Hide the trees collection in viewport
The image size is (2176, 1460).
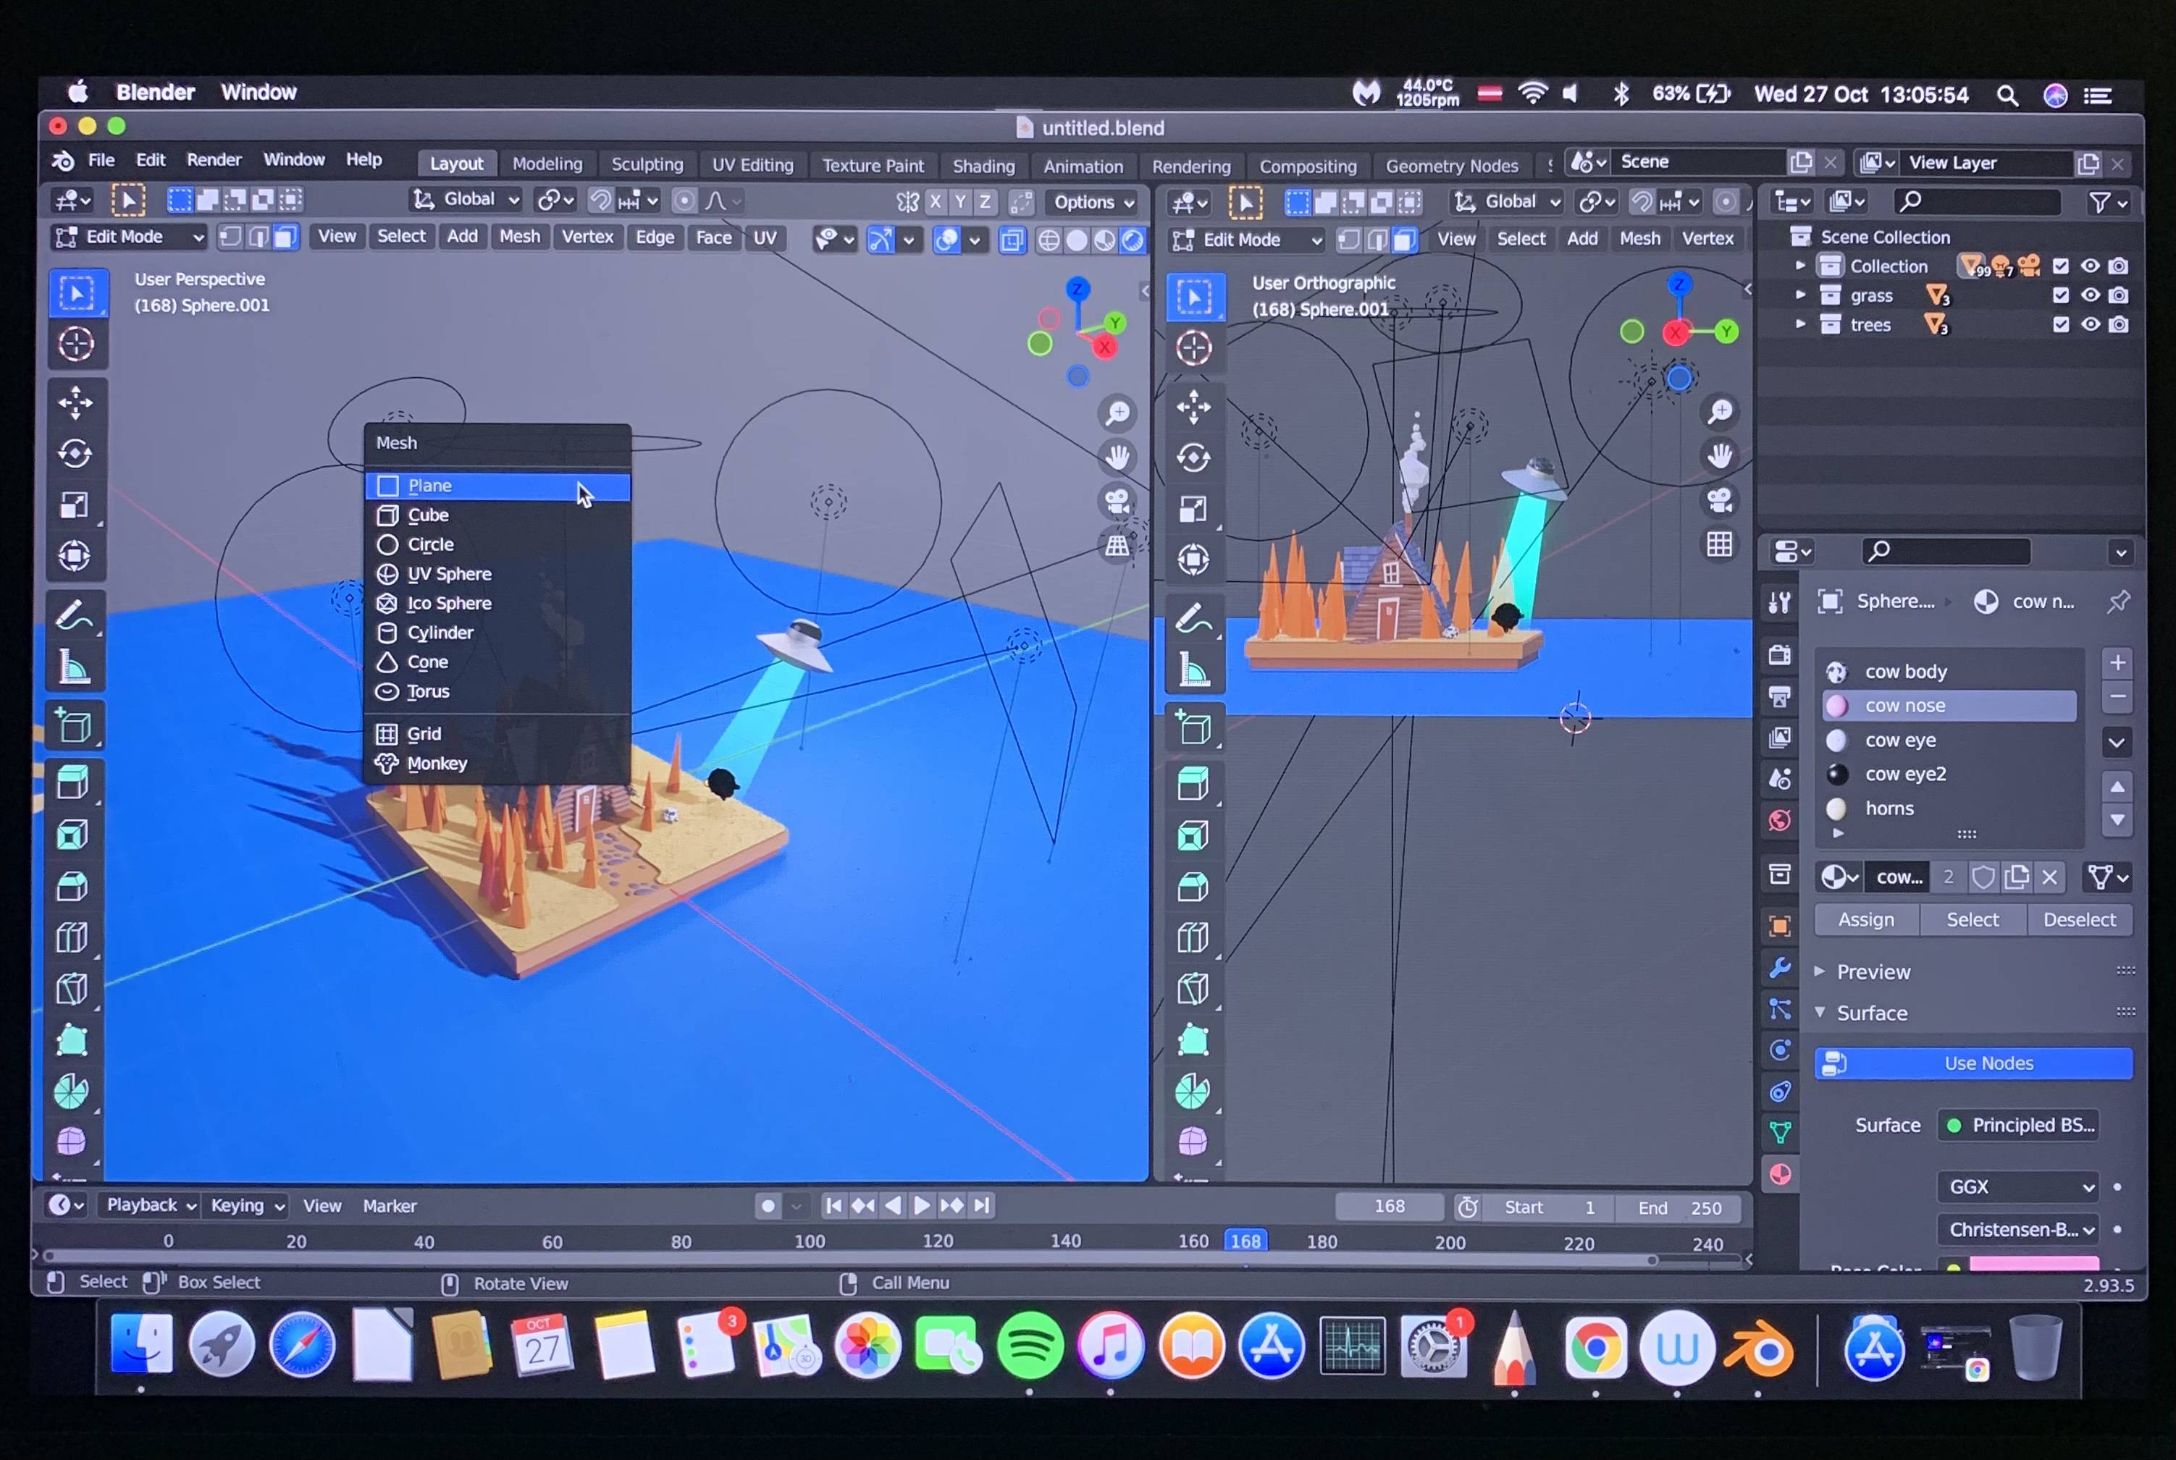(x=2091, y=325)
